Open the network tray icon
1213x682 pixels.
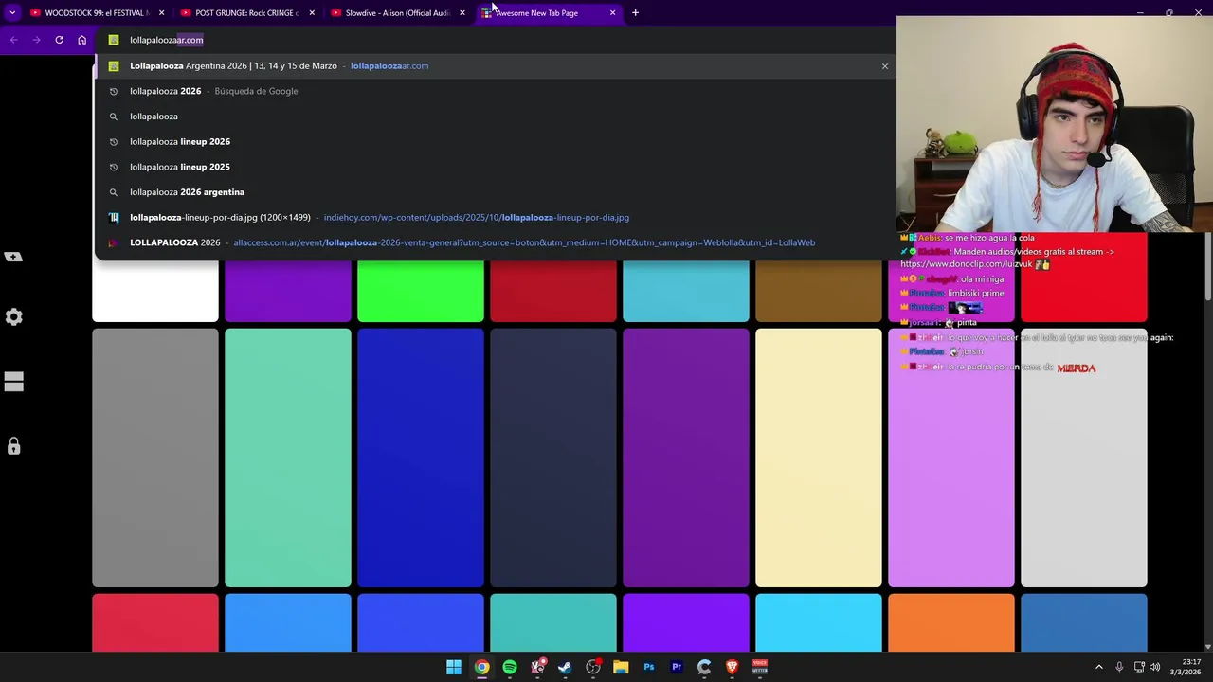pos(1138,667)
